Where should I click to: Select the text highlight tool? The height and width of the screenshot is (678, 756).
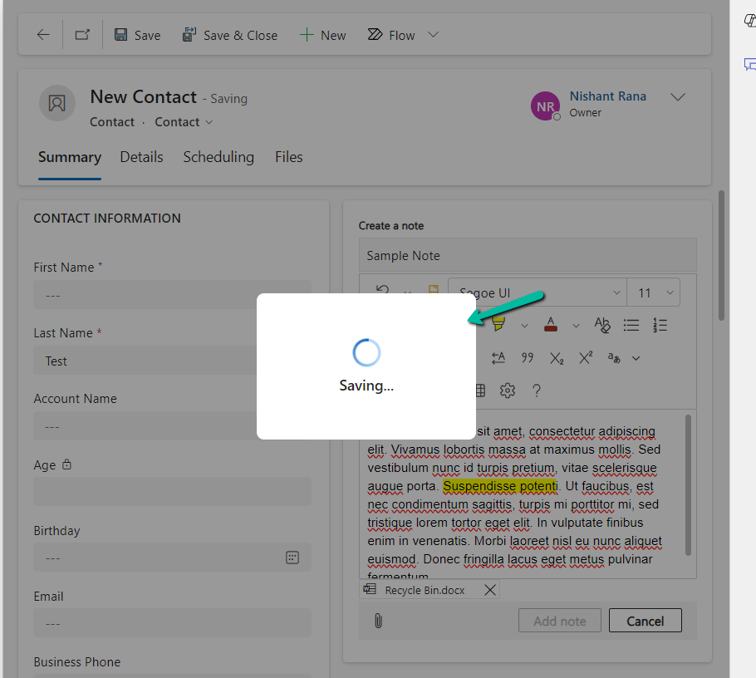(x=498, y=323)
